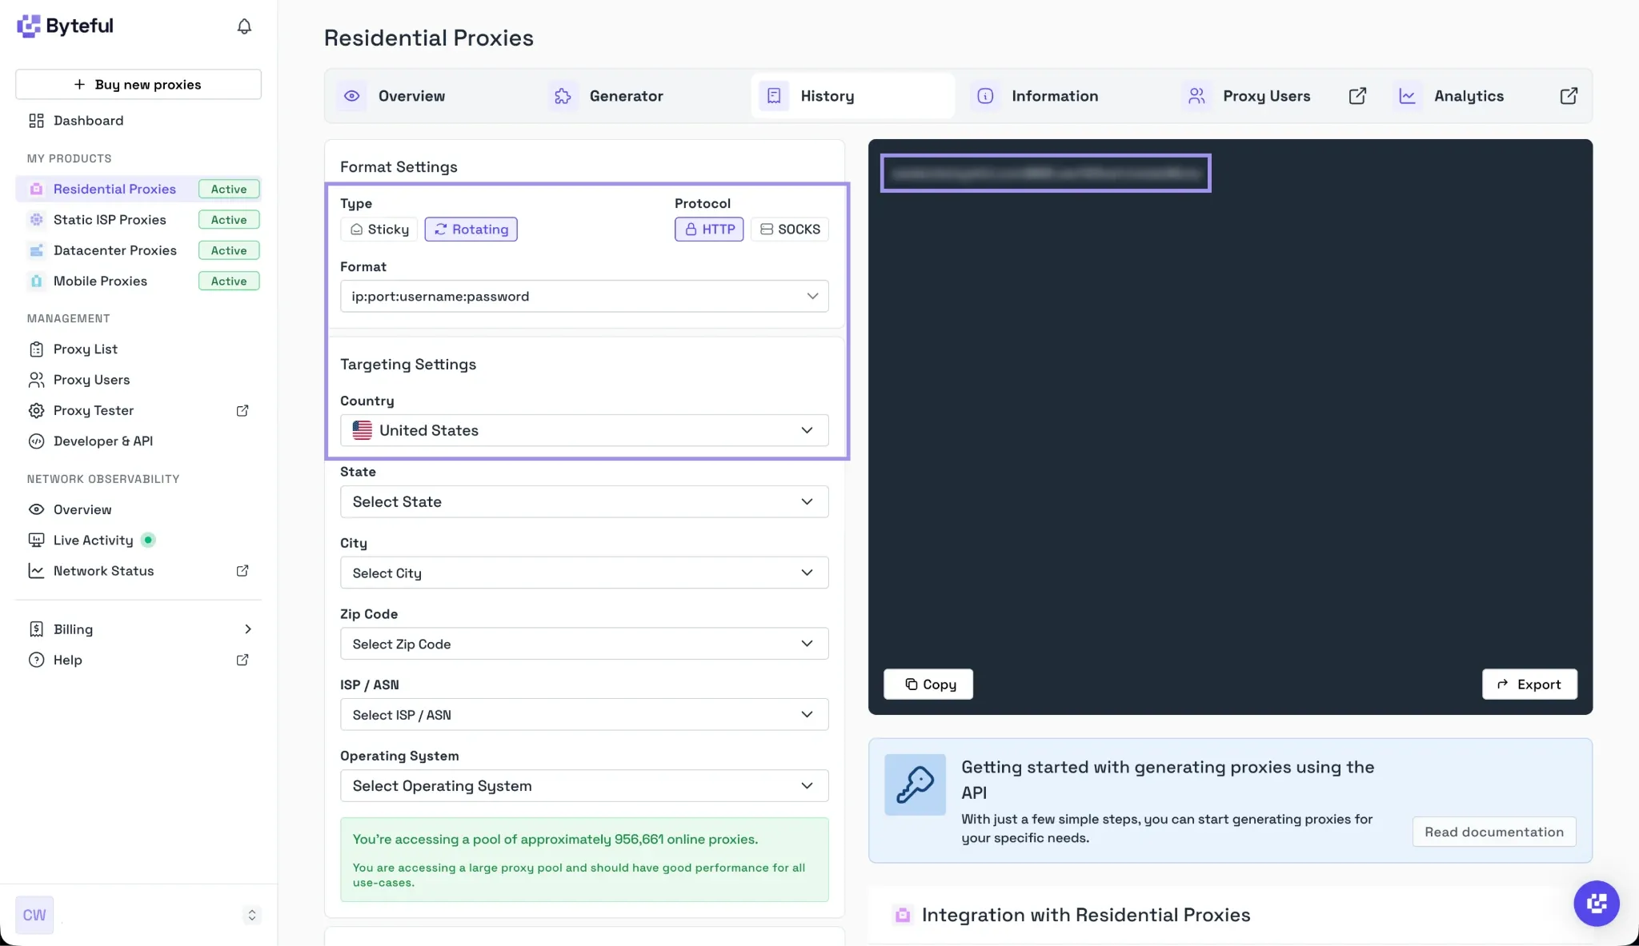Open the Format dropdown

pyautogui.click(x=584, y=296)
